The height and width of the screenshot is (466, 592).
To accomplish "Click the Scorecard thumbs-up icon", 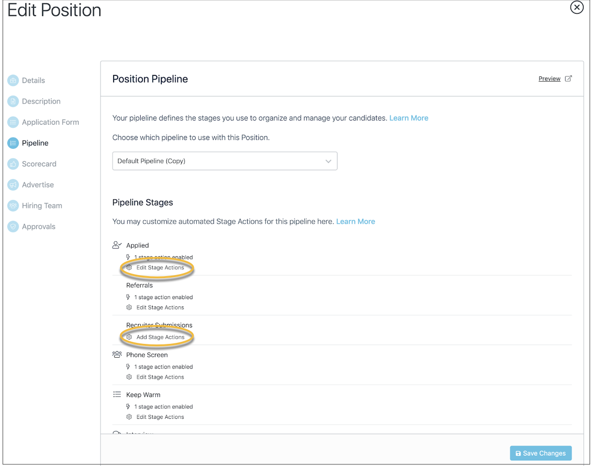I will click(x=13, y=164).
